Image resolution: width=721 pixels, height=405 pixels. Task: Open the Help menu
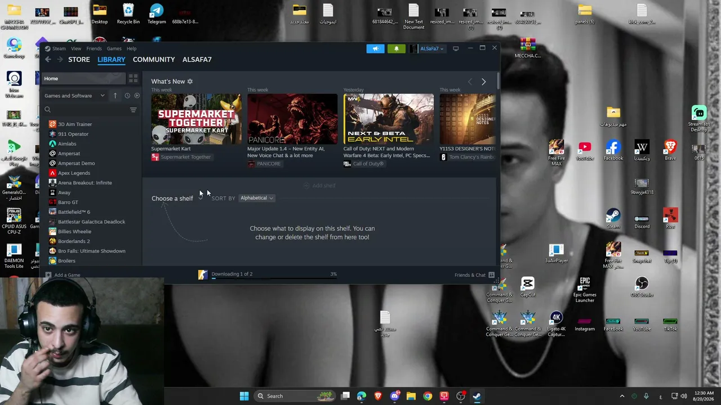(x=131, y=49)
